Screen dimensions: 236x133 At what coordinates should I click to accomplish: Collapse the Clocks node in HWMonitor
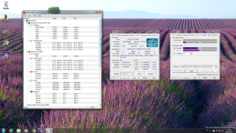click(29, 81)
